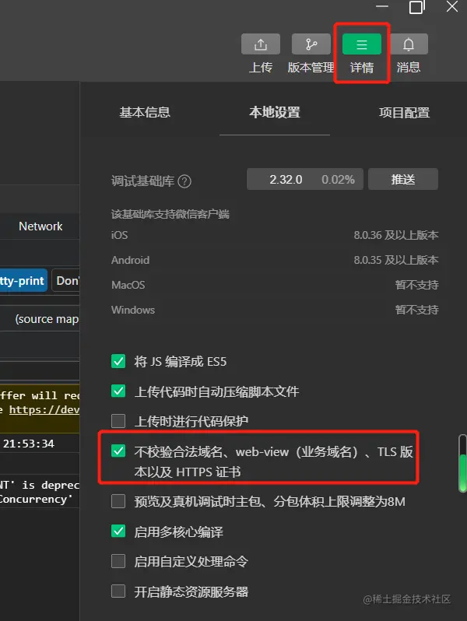The image size is (467, 621).
Task: Minimize the application window
Action: coord(382,7)
